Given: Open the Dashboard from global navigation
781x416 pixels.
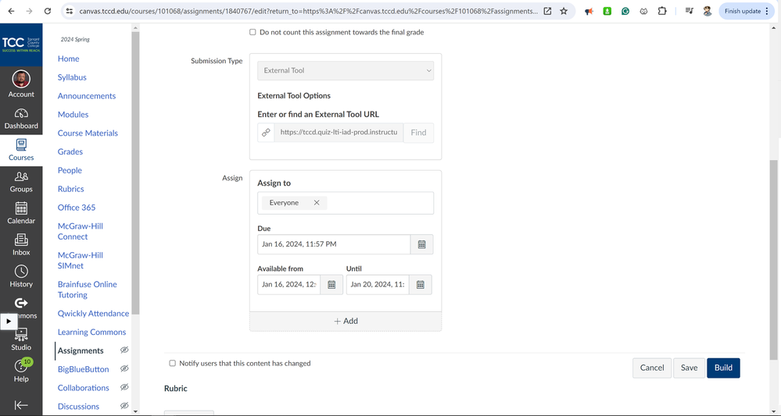Looking at the screenshot, I should coord(21,119).
